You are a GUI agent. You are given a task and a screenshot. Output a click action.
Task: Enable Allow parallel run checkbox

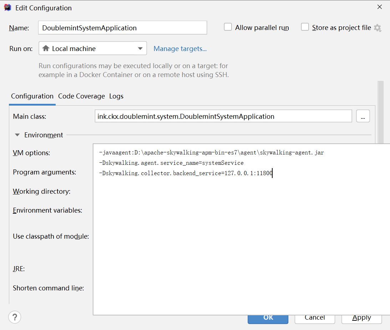coord(228,27)
